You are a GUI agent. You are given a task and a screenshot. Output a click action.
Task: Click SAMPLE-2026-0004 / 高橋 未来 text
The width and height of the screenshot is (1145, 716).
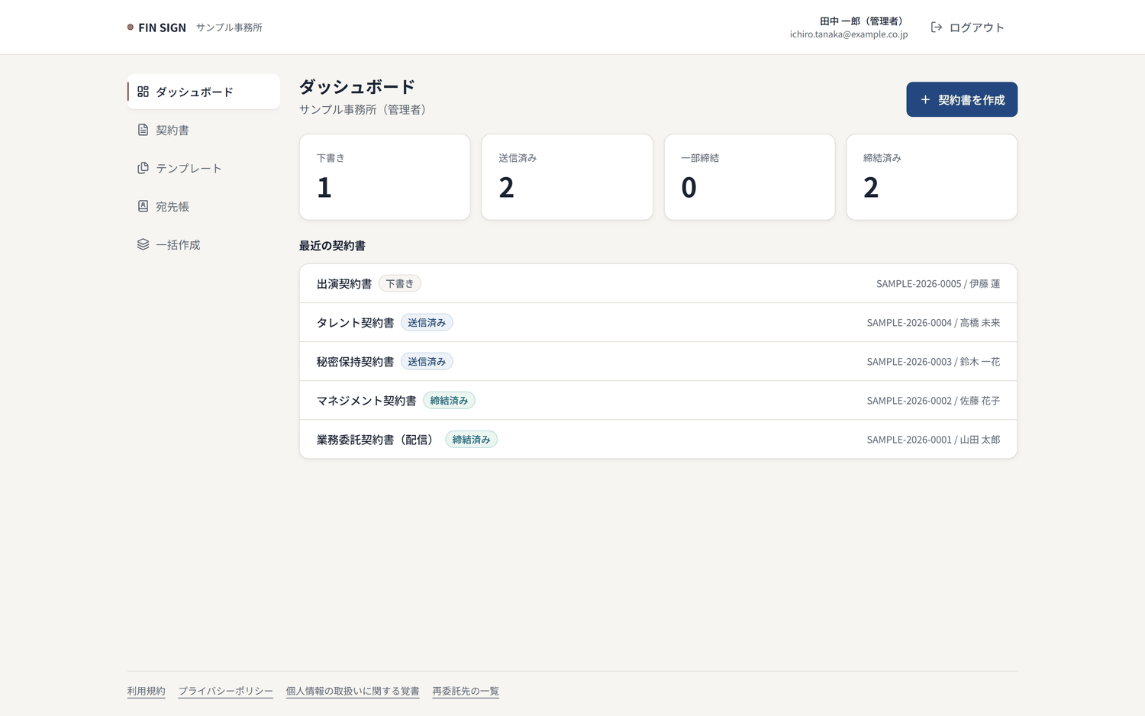click(934, 323)
